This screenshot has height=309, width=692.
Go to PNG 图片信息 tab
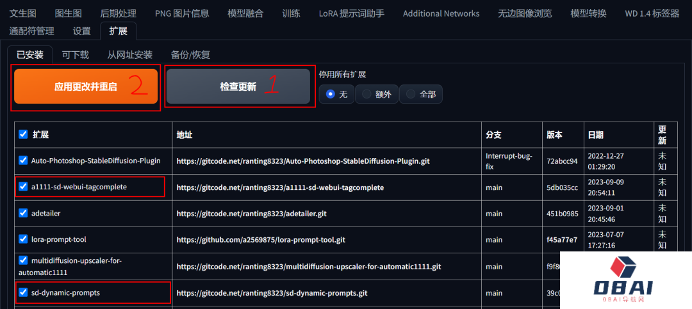182,13
